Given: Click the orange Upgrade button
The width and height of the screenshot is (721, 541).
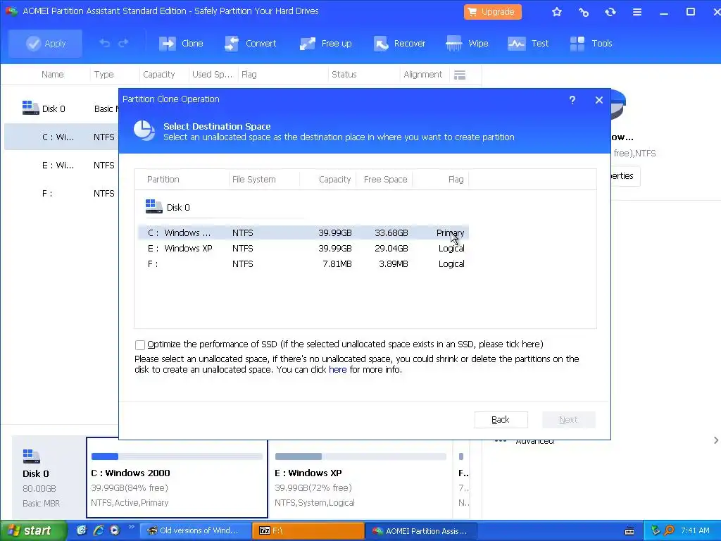Looking at the screenshot, I should 492,12.
